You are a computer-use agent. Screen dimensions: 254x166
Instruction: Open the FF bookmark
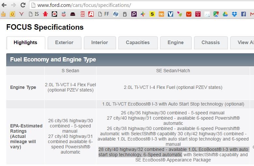(x=104, y=14)
